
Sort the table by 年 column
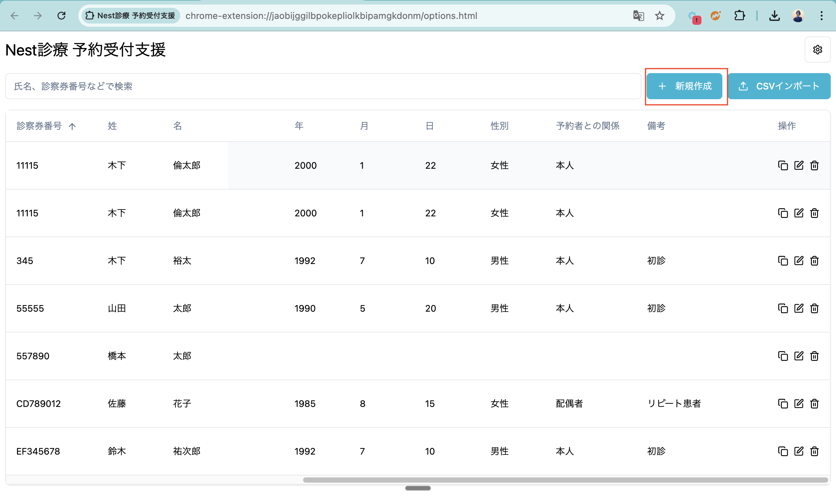tap(298, 126)
